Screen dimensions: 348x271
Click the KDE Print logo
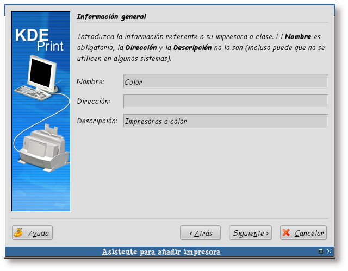[40, 40]
